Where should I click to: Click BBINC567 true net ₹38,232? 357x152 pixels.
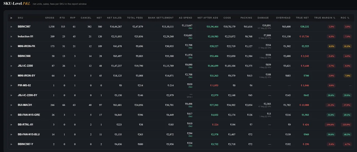[x=305, y=27]
